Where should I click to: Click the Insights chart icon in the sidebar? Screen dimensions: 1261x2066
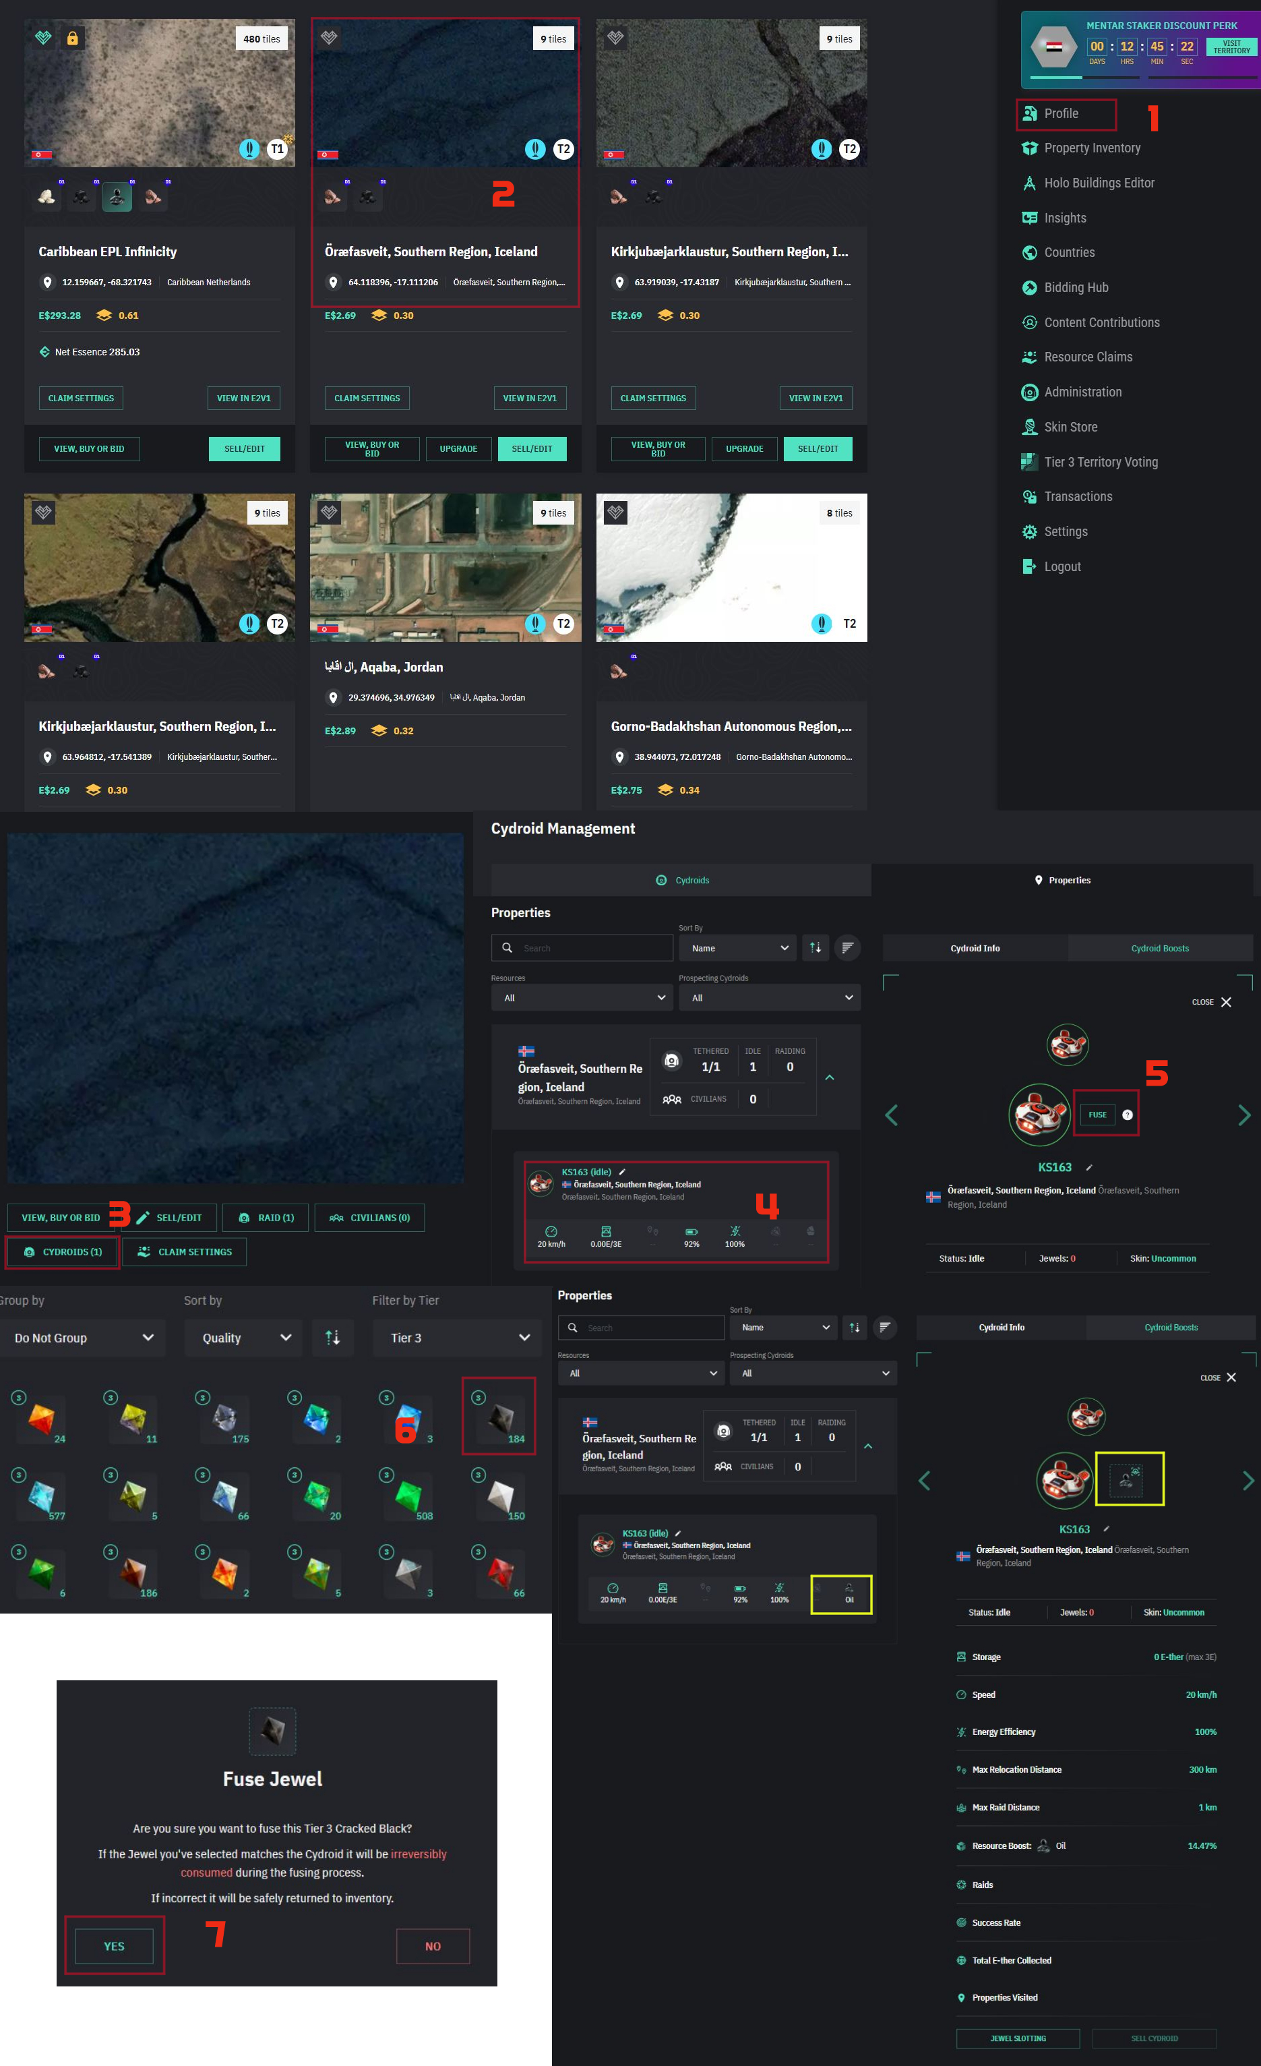click(x=1030, y=218)
